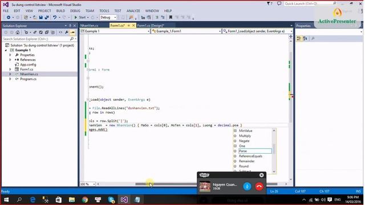Toggle the Show All Files icon
The width and height of the screenshot is (365, 205).
pos(53,32)
